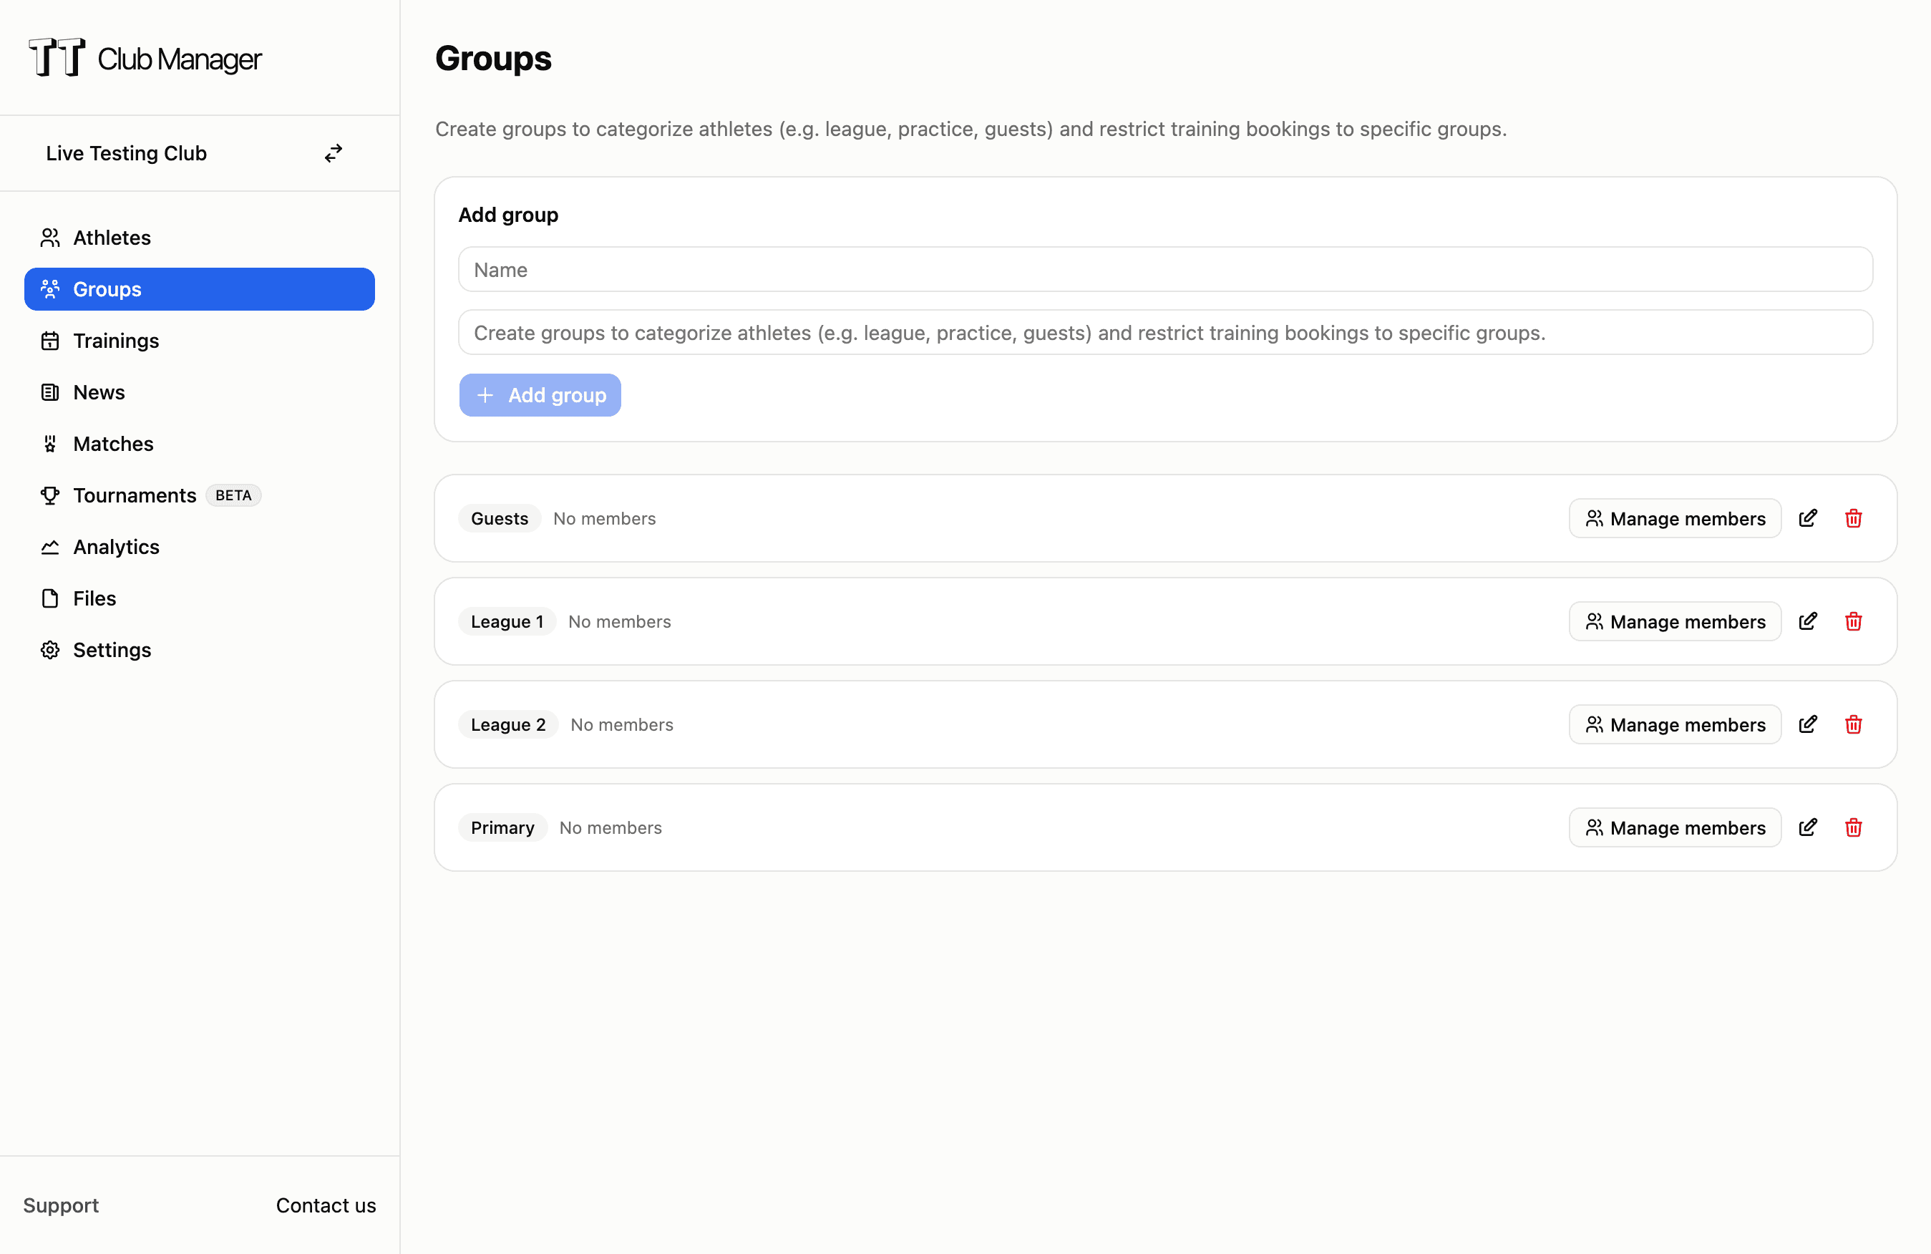Delete the League 1 group
Screen dimensions: 1931x1254
point(1853,621)
